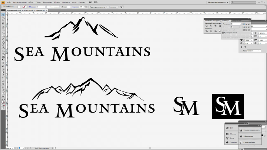267x150 pixels.
Task: Open fill color dropdown in control bar
Action: click(x=21, y=7)
